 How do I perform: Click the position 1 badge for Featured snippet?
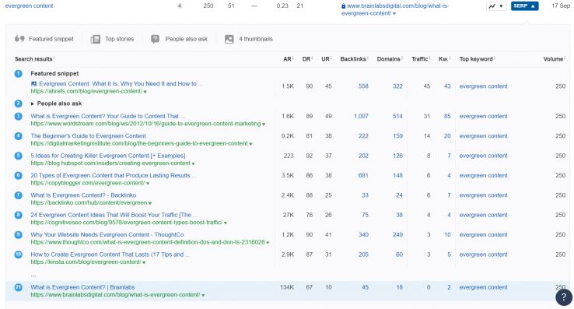[x=19, y=73]
